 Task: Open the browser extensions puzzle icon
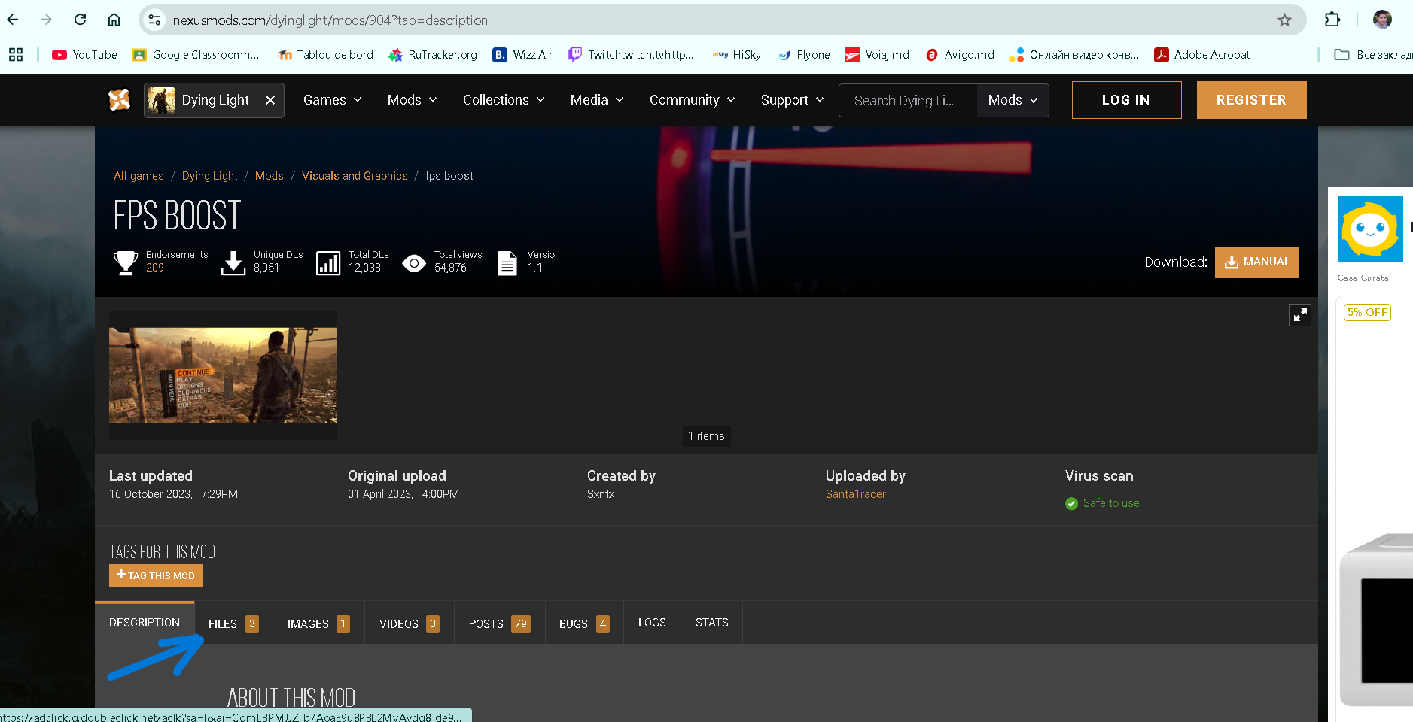1332,20
